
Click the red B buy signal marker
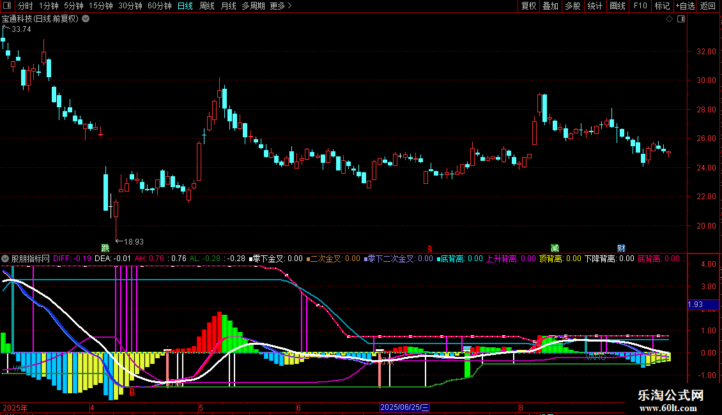pyautogui.click(x=132, y=393)
